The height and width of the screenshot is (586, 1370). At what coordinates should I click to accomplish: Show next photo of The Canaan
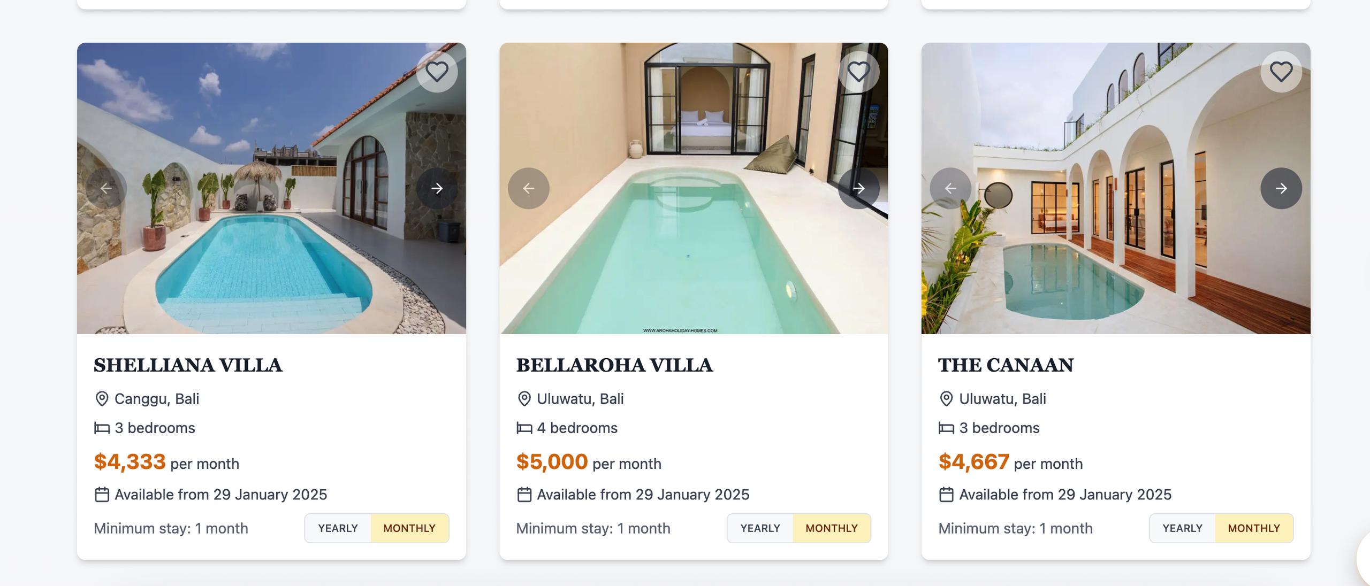point(1281,188)
